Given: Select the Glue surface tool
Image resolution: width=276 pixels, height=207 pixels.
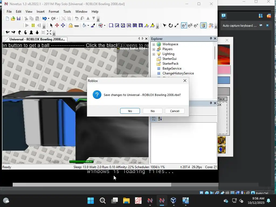Looking at the screenshot, I should tap(117, 25).
